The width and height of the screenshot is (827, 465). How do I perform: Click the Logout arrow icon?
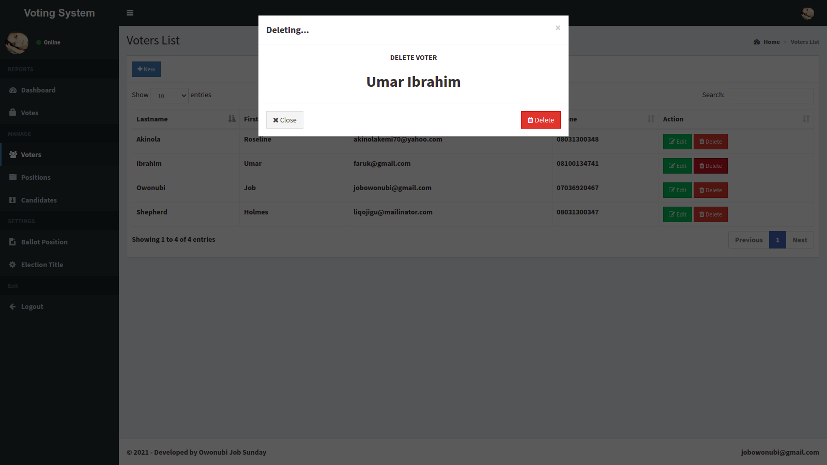coord(12,306)
